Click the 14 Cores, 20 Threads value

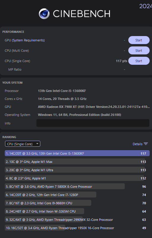click(x=62, y=99)
